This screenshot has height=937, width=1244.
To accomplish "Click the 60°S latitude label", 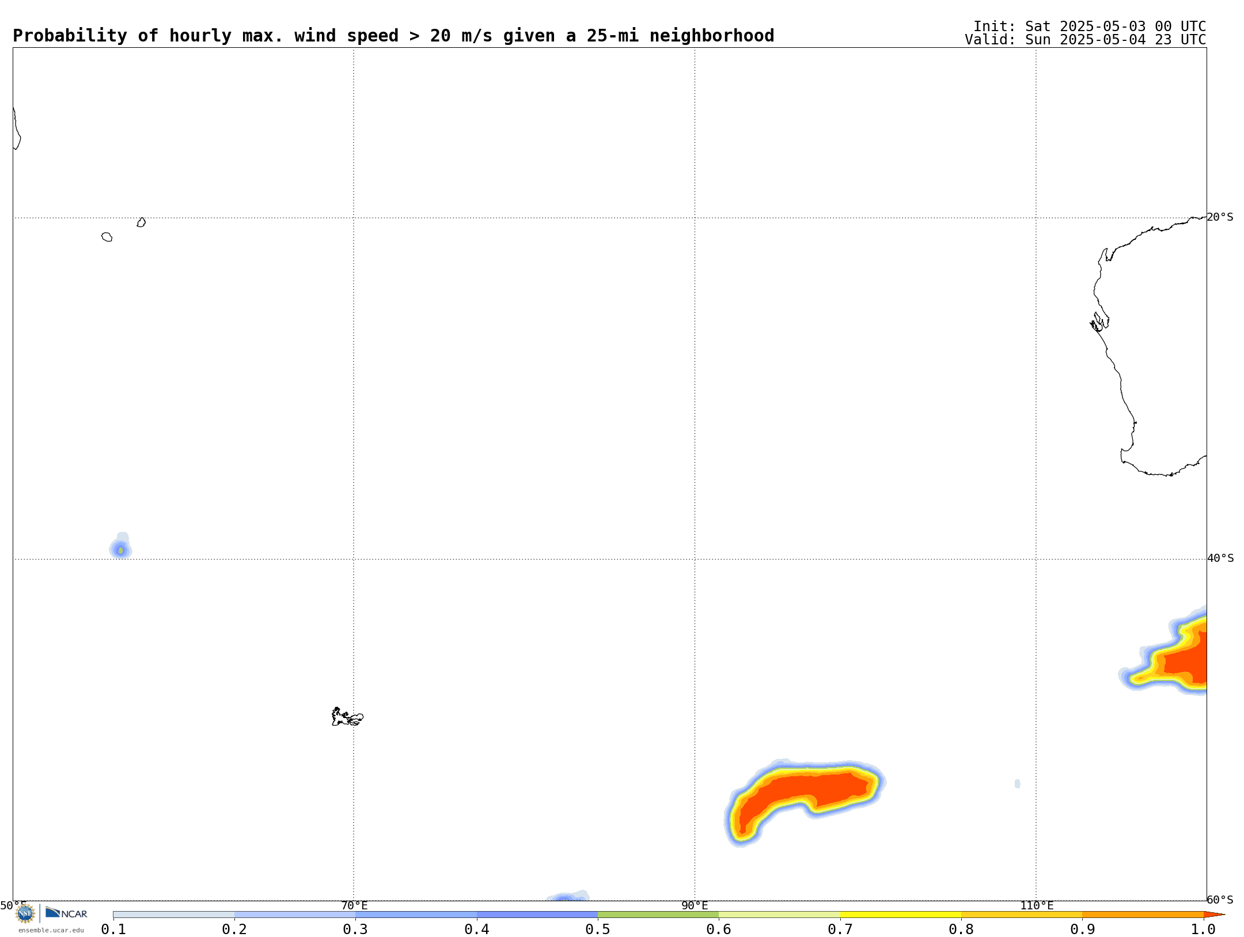I will click(1220, 900).
